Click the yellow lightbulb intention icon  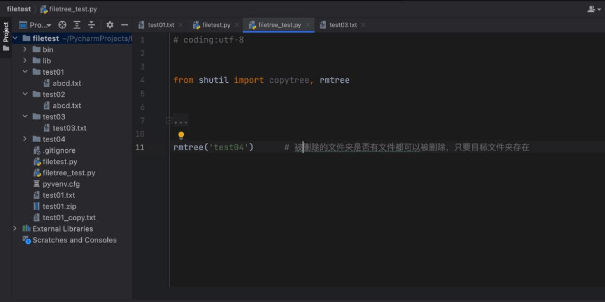181,136
